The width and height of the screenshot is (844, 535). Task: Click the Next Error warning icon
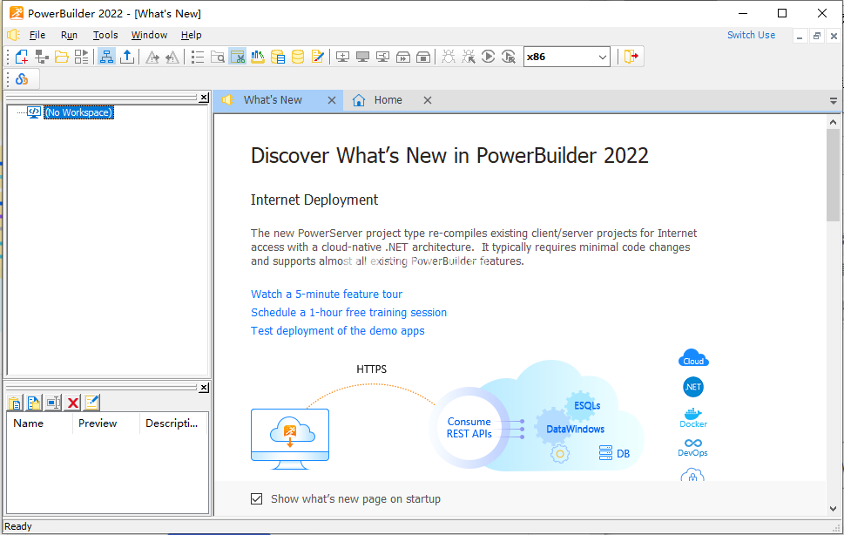coord(152,57)
